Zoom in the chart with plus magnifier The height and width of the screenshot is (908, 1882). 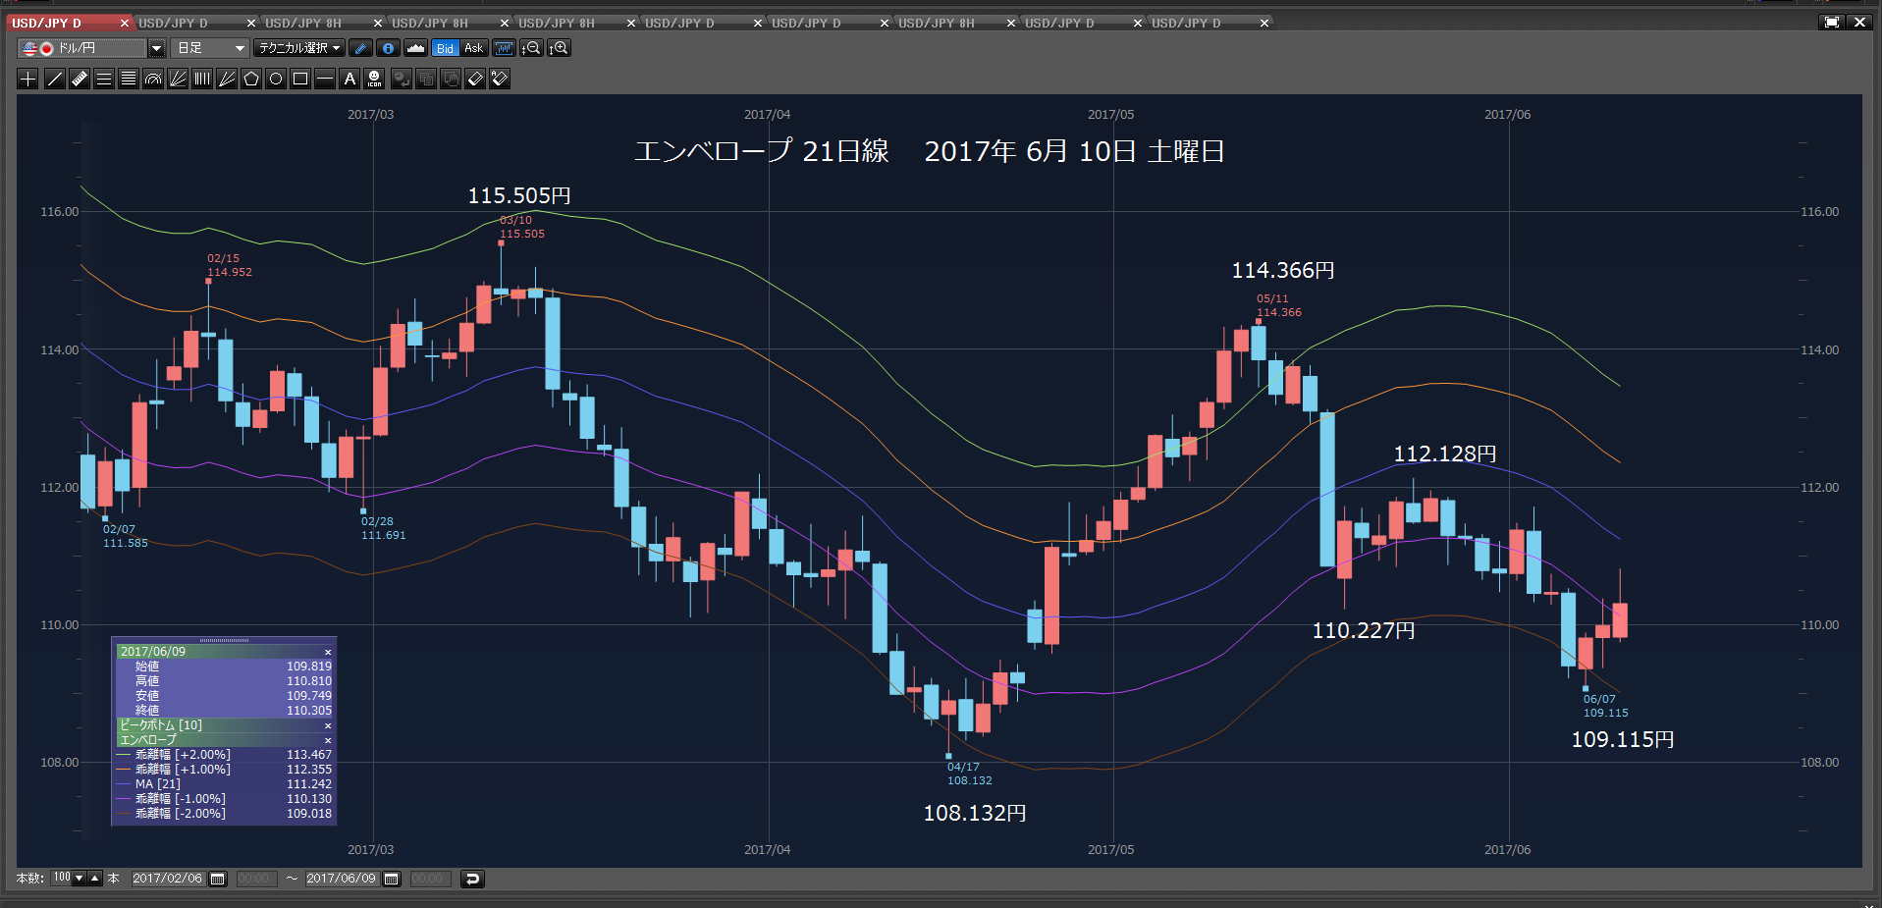click(x=559, y=48)
